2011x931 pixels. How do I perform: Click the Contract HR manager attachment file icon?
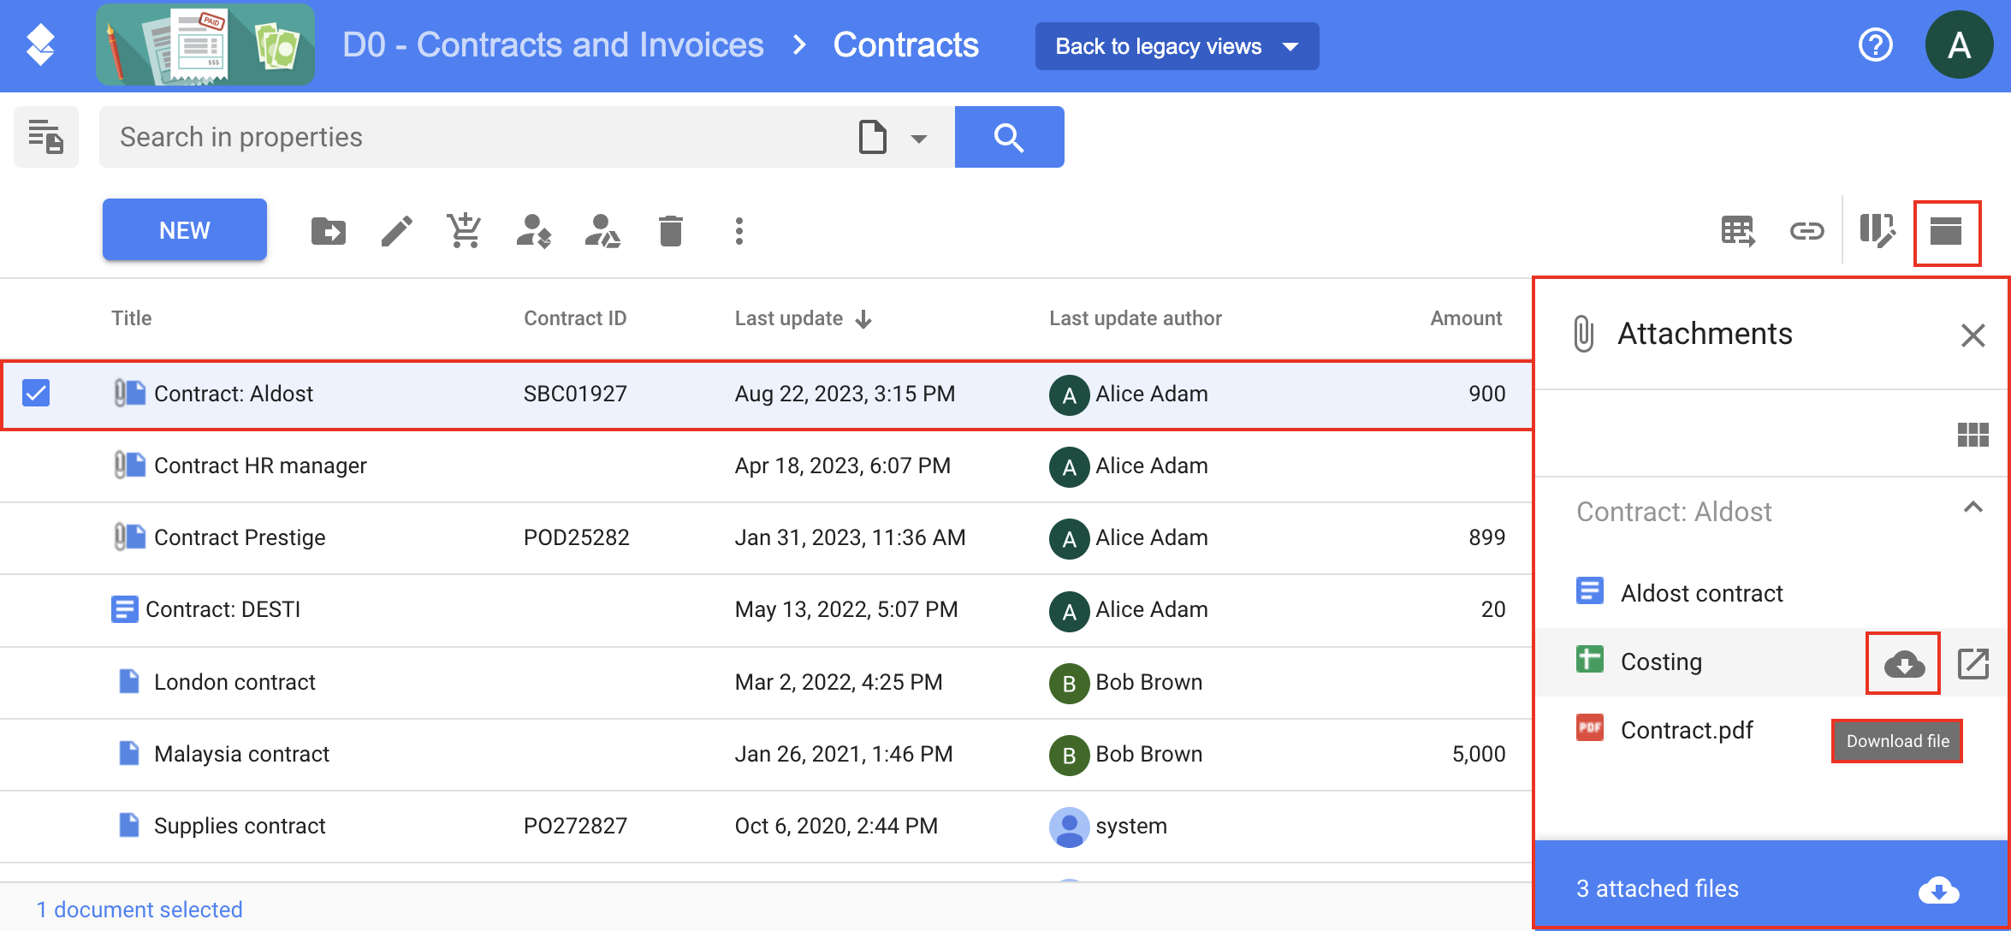(x=129, y=465)
